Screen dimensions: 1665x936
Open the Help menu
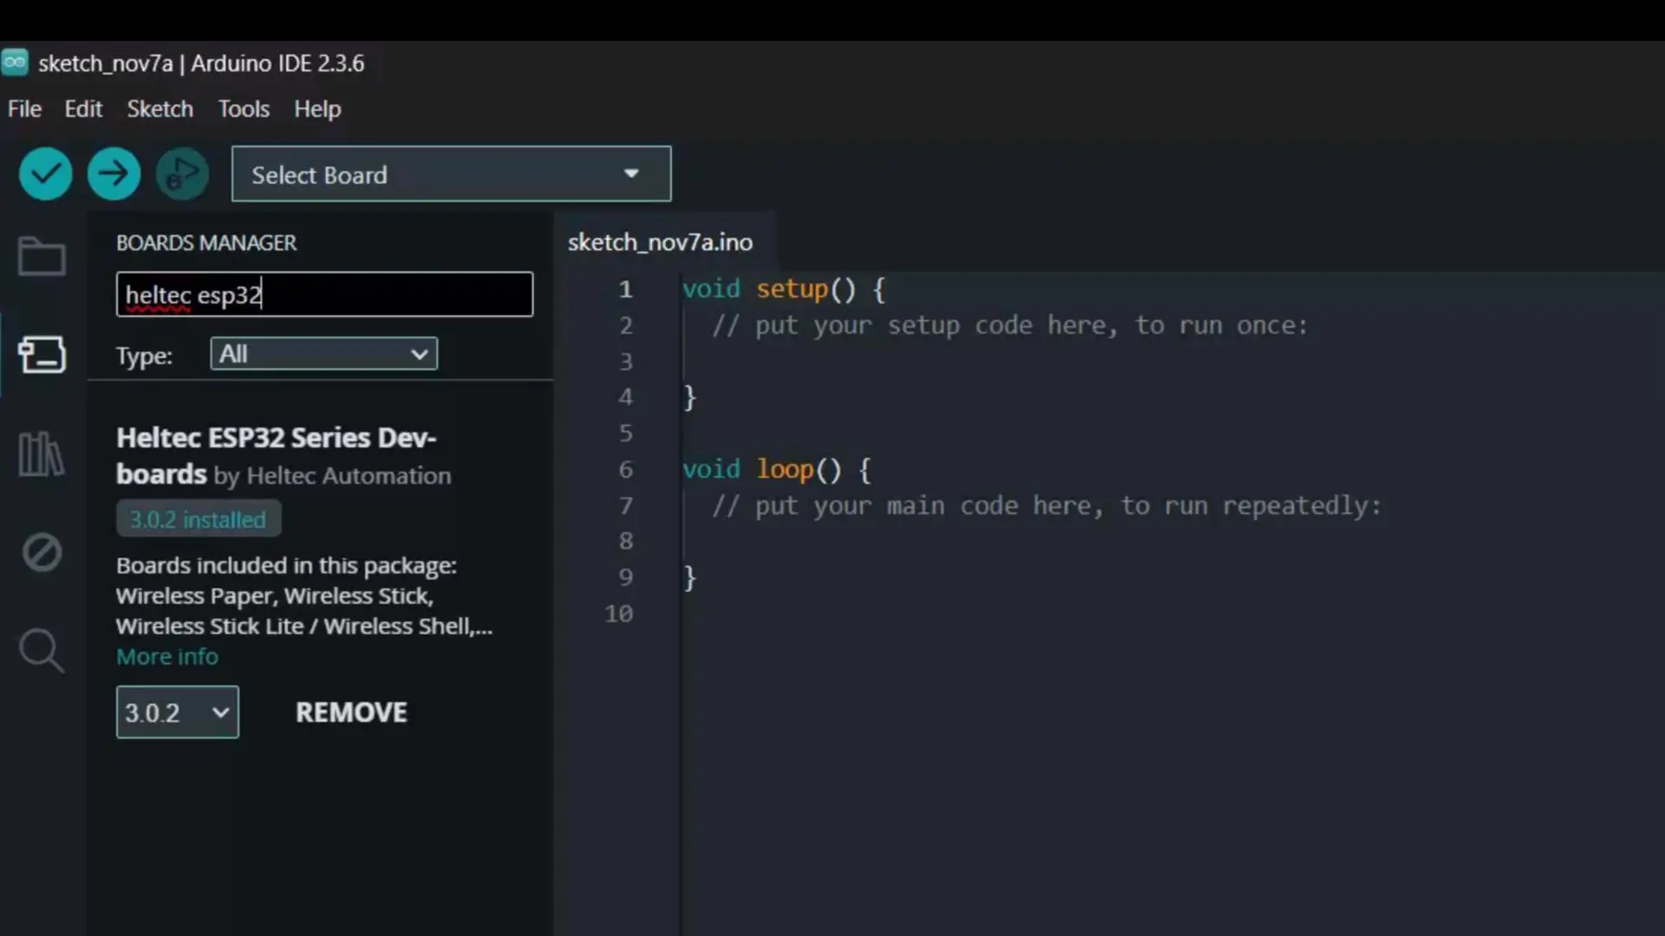[317, 109]
